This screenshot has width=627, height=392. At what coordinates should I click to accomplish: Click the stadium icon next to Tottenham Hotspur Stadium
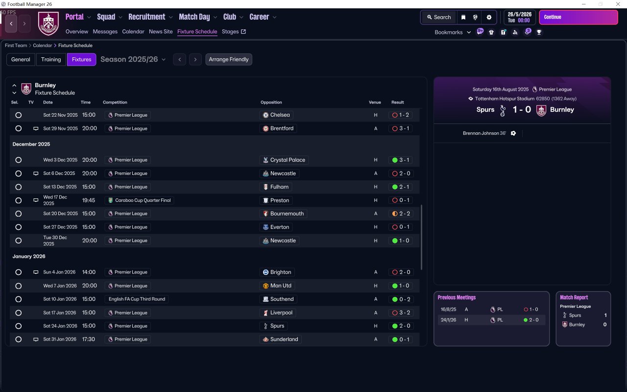point(471,98)
